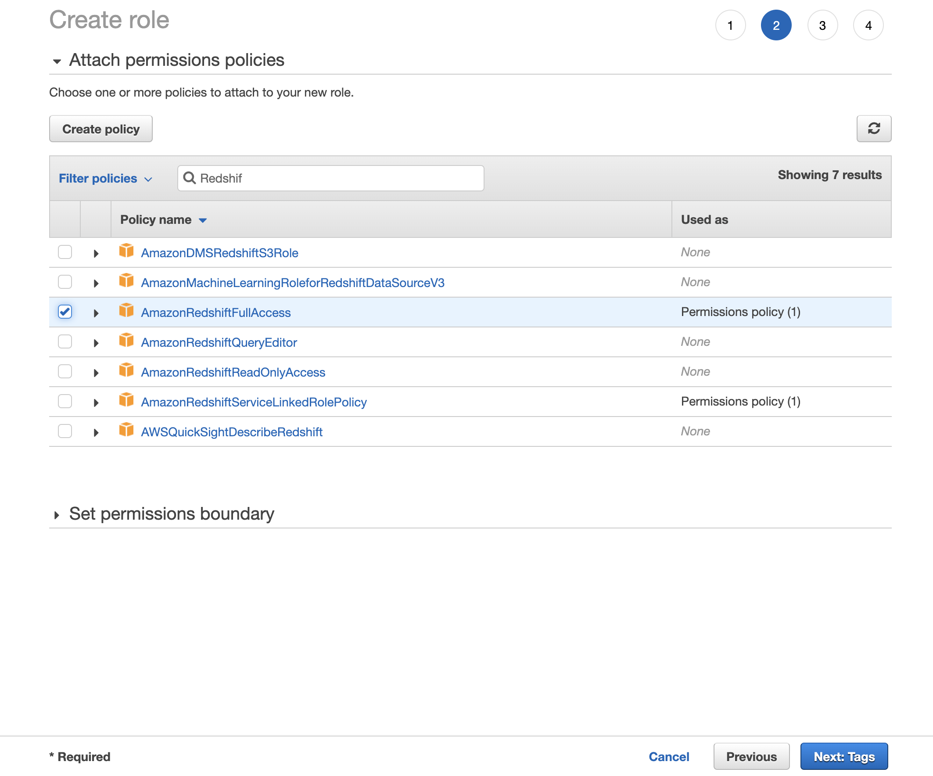The image size is (933, 776).
Task: Click the AmazonMachineLearningRoleforRedshiftDataSourceV3 policy box icon
Action: pyautogui.click(x=126, y=281)
